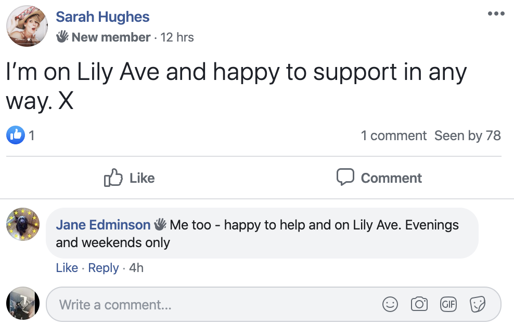
Task: Open Sarah Hughes' profile name link
Action: pyautogui.click(x=102, y=17)
